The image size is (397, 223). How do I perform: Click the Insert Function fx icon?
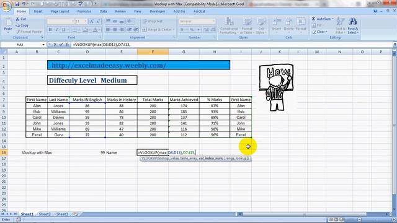point(67,45)
